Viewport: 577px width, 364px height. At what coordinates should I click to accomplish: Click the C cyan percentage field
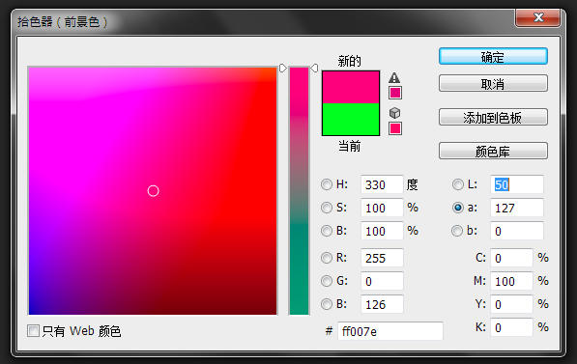coord(512,258)
